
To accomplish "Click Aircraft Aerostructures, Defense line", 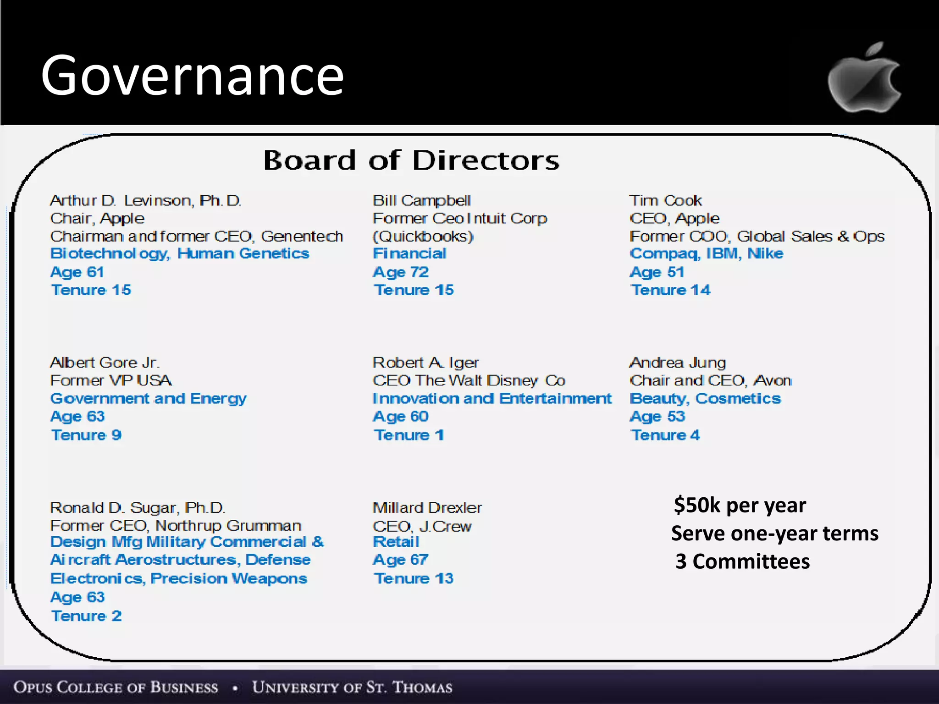I will coord(180,560).
